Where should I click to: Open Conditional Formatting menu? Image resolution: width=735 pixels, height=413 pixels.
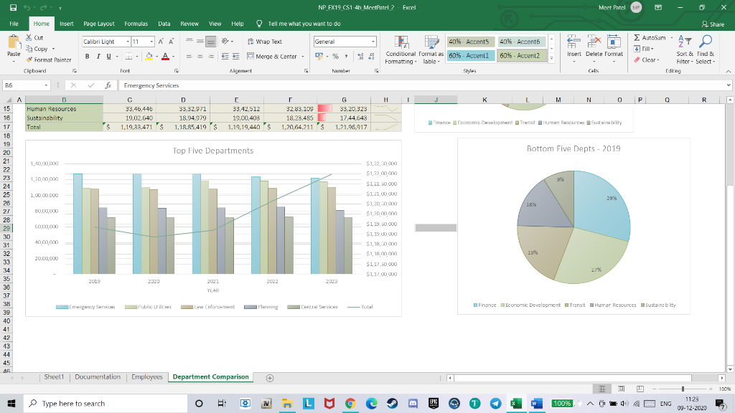(x=401, y=50)
